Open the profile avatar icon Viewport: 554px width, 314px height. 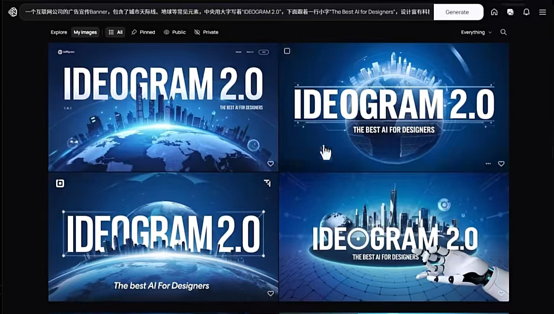[x=510, y=12]
